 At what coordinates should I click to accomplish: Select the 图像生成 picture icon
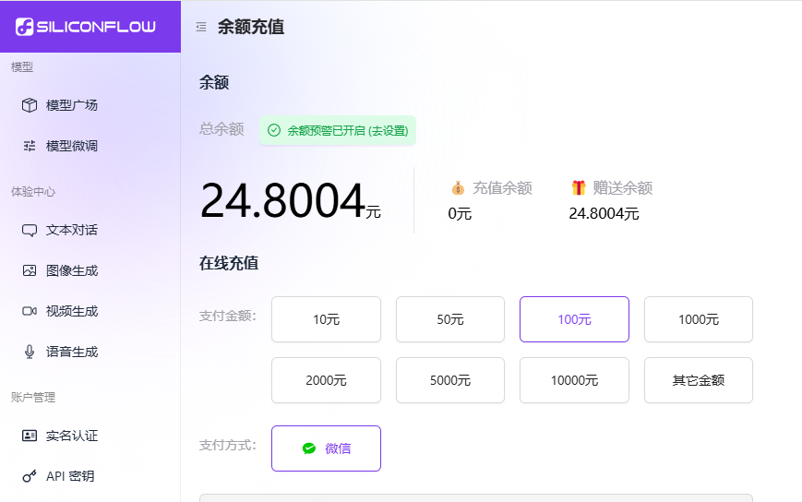[x=30, y=270]
